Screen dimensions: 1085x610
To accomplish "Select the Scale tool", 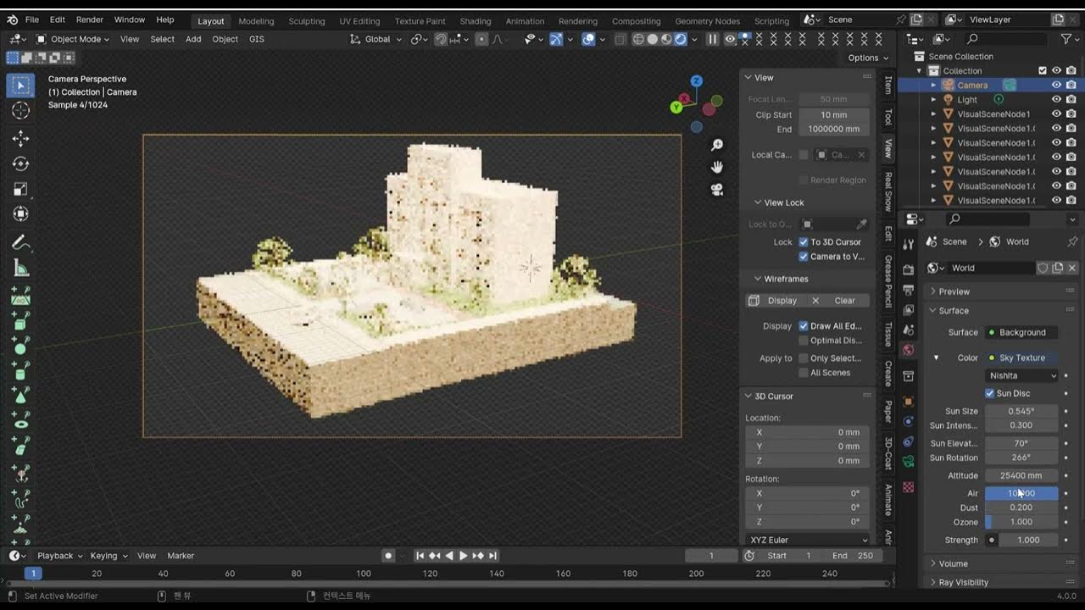I will point(20,189).
